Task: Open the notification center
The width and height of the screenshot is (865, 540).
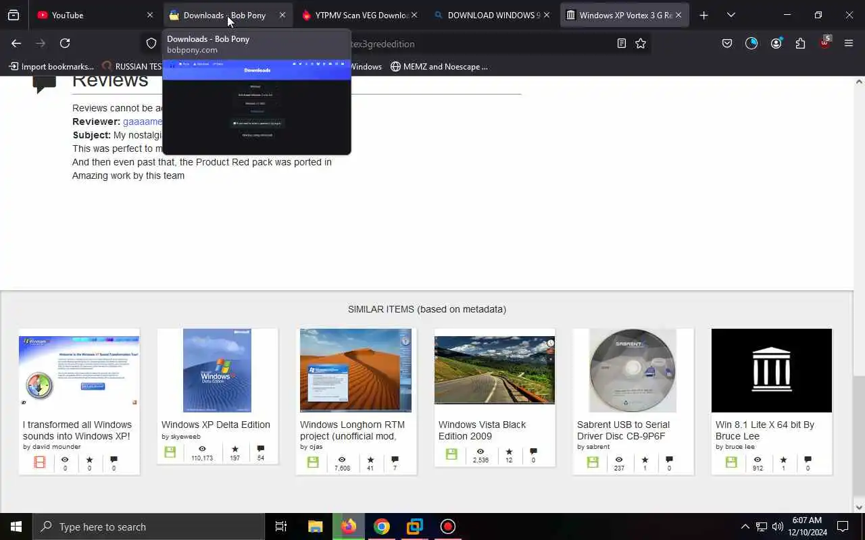Action: point(843,526)
